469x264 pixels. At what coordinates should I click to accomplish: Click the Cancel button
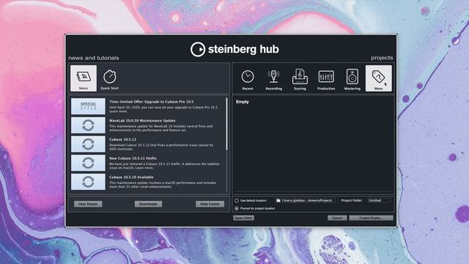coord(337,218)
